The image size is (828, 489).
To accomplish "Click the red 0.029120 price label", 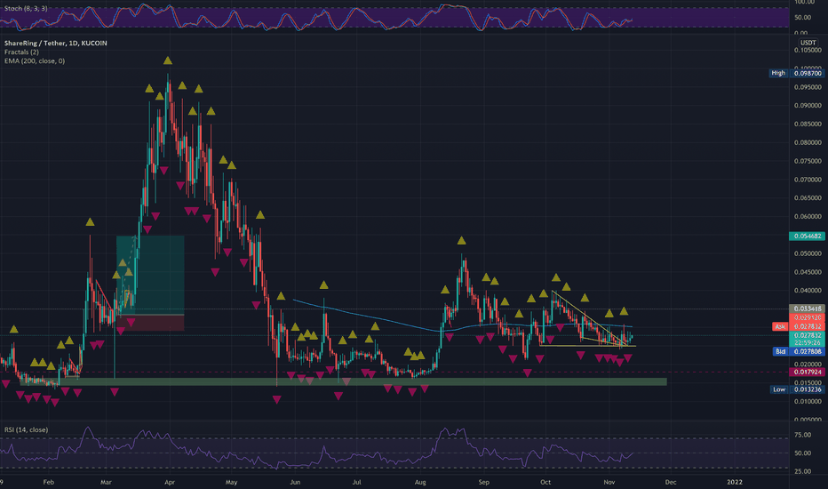I will tap(807, 317).
